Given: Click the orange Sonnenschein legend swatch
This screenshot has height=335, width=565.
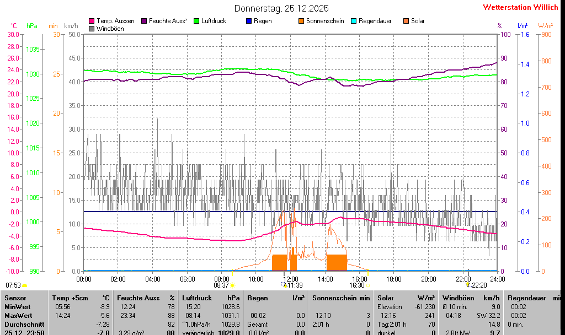Looking at the screenshot, I should tap(301, 21).
